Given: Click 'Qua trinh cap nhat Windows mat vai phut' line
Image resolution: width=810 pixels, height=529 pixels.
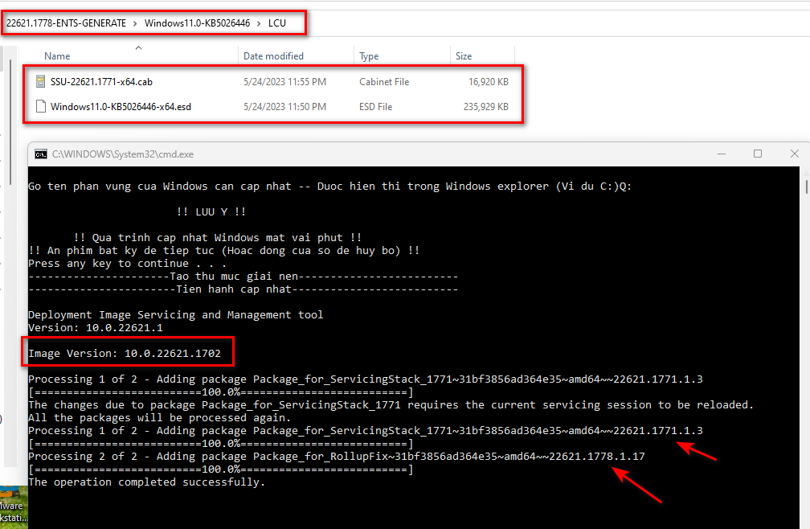Looking at the screenshot, I should pos(218,238).
